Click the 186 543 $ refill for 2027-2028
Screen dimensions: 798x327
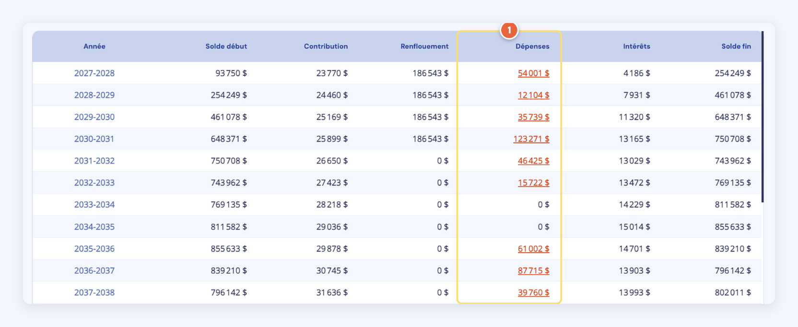(x=431, y=73)
